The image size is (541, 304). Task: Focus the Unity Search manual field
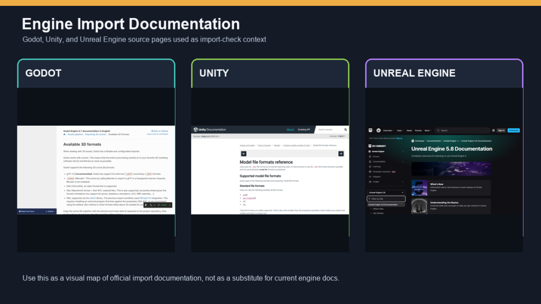(x=330, y=130)
